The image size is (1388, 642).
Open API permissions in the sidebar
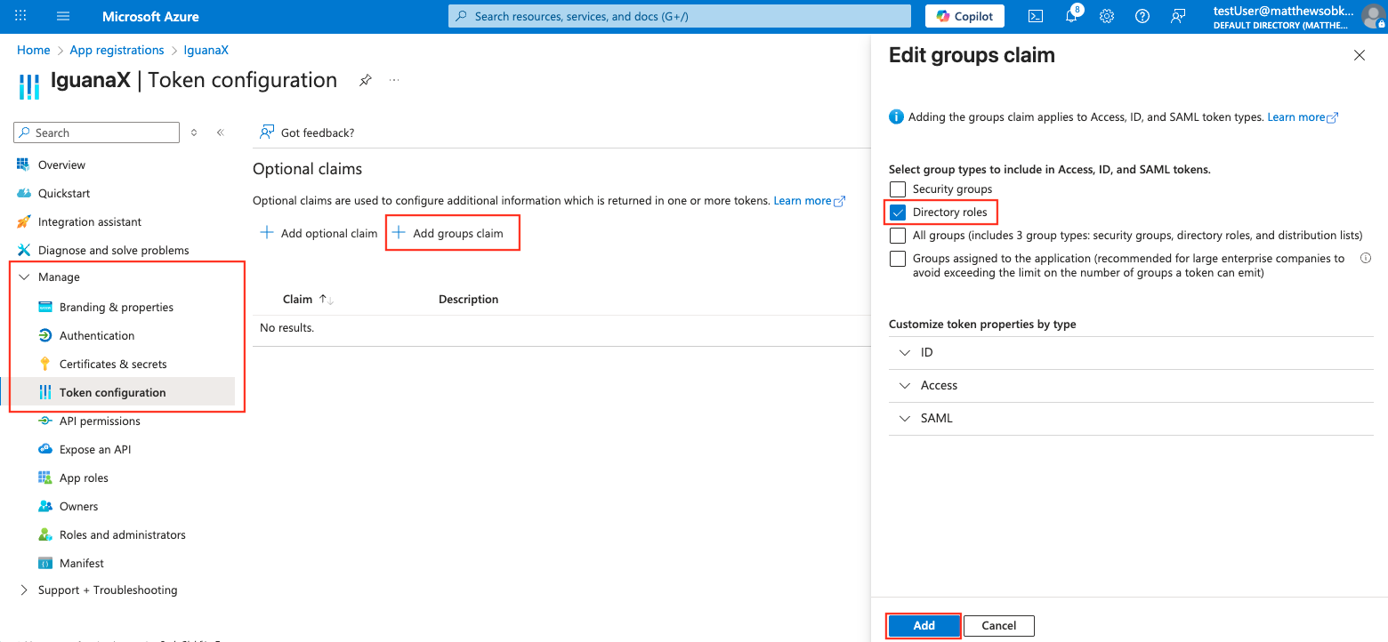tap(100, 421)
